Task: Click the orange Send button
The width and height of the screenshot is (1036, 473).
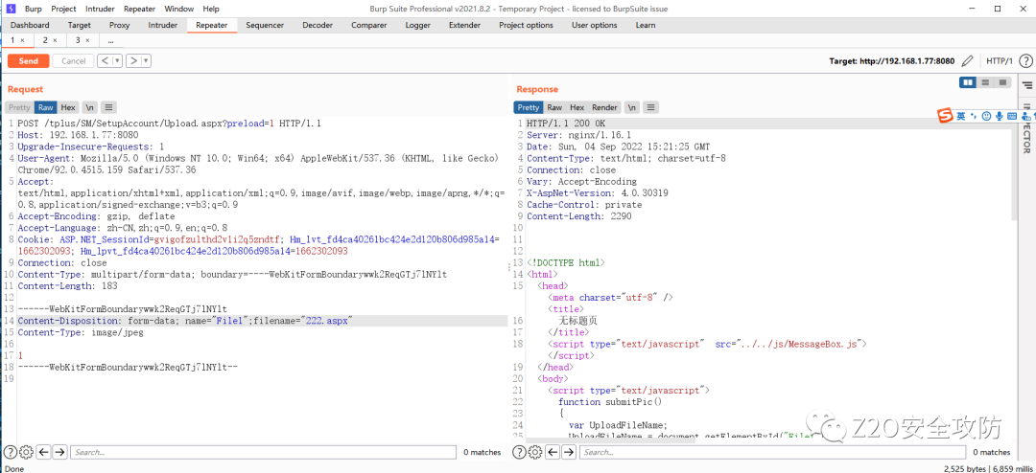Action: [x=29, y=60]
